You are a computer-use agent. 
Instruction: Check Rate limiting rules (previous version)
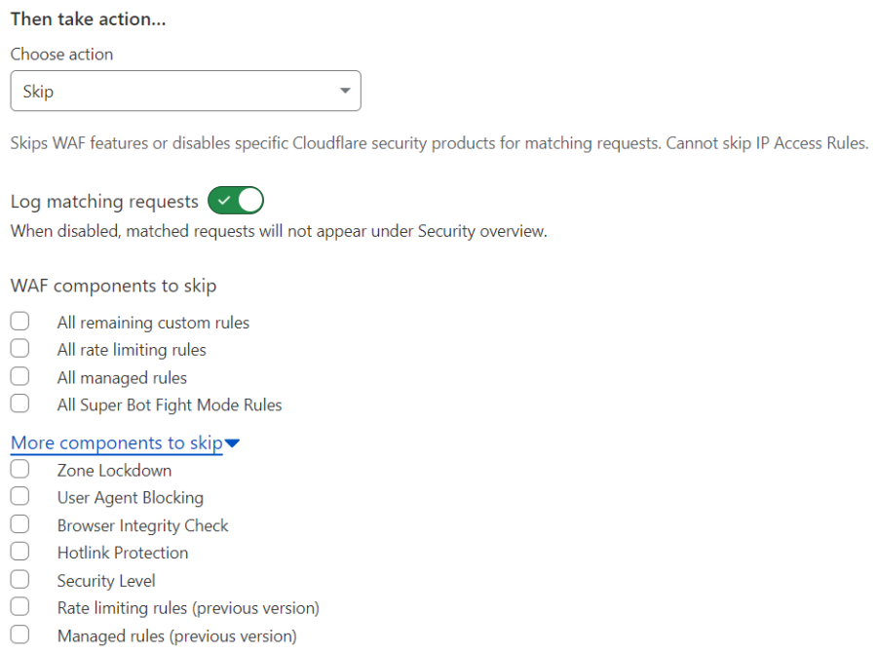pos(19,607)
